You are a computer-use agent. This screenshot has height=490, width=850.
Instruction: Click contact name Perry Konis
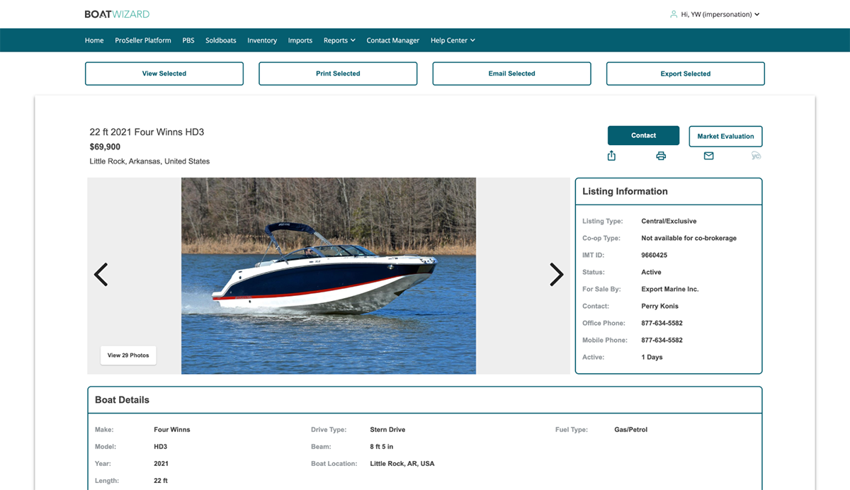[660, 306]
